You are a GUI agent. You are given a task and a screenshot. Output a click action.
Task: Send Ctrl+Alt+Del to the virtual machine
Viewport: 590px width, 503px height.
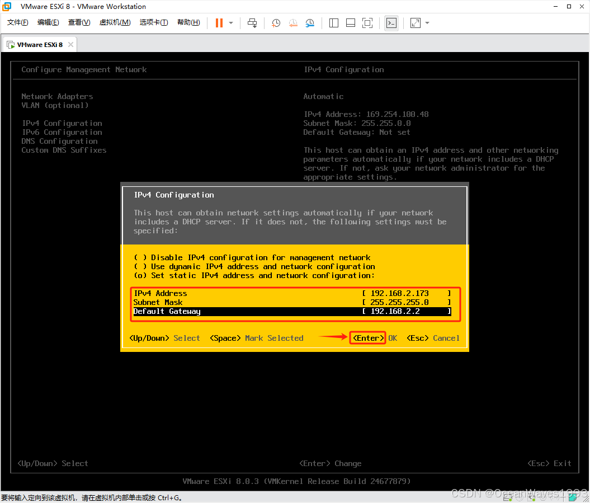(x=252, y=23)
